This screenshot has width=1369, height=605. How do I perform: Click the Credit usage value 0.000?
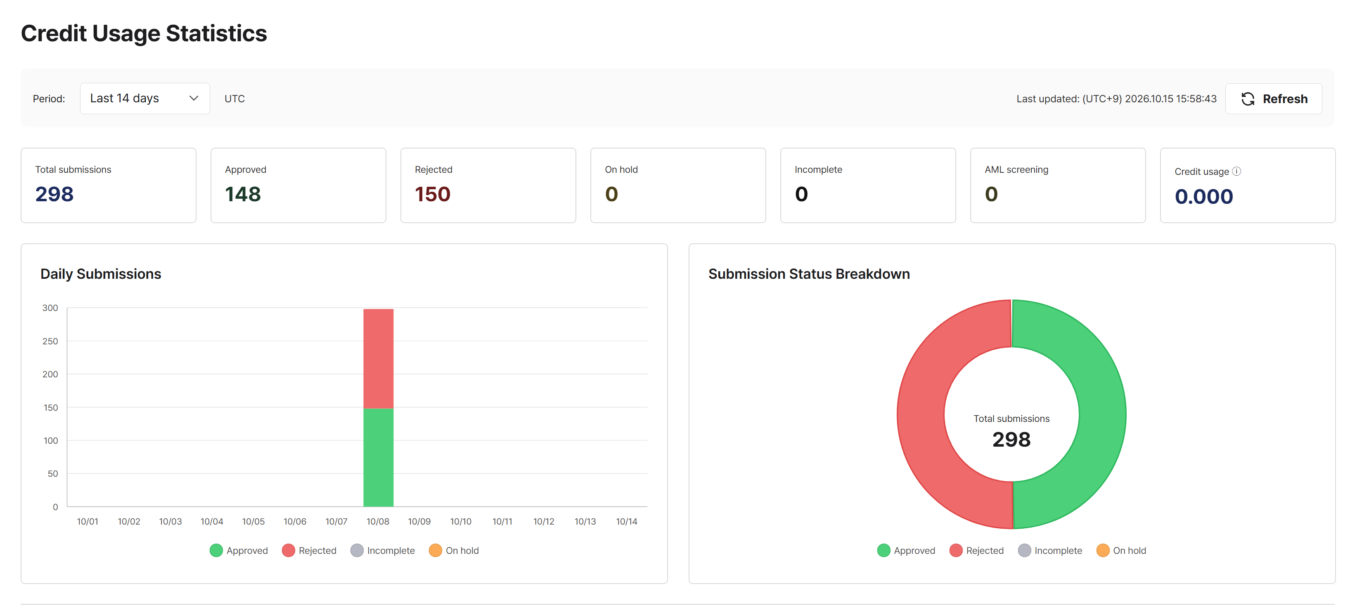(1204, 196)
